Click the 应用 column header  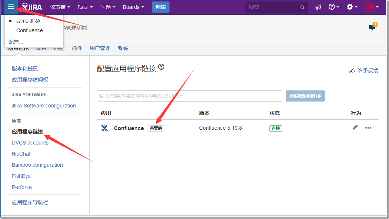(x=106, y=113)
